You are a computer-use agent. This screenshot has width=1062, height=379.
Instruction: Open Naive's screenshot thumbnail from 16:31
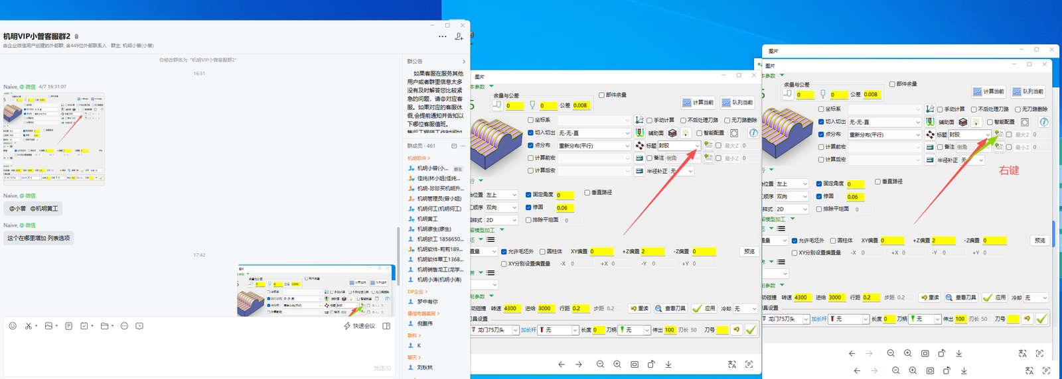(54, 138)
